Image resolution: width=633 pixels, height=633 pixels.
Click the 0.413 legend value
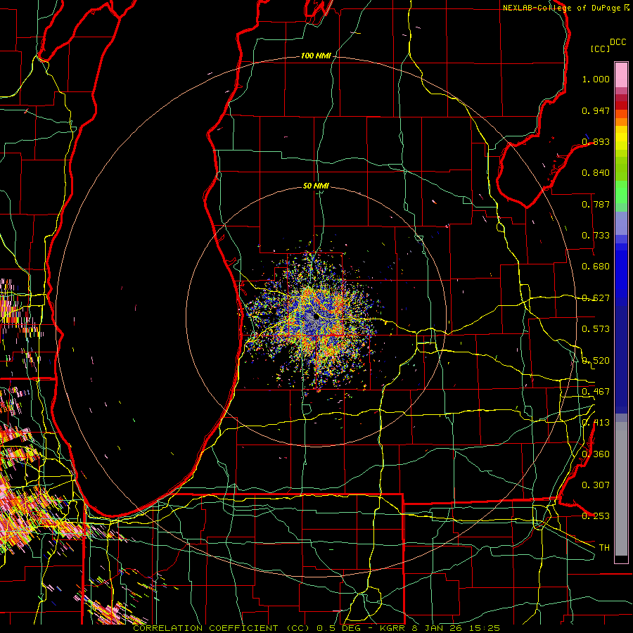click(596, 423)
